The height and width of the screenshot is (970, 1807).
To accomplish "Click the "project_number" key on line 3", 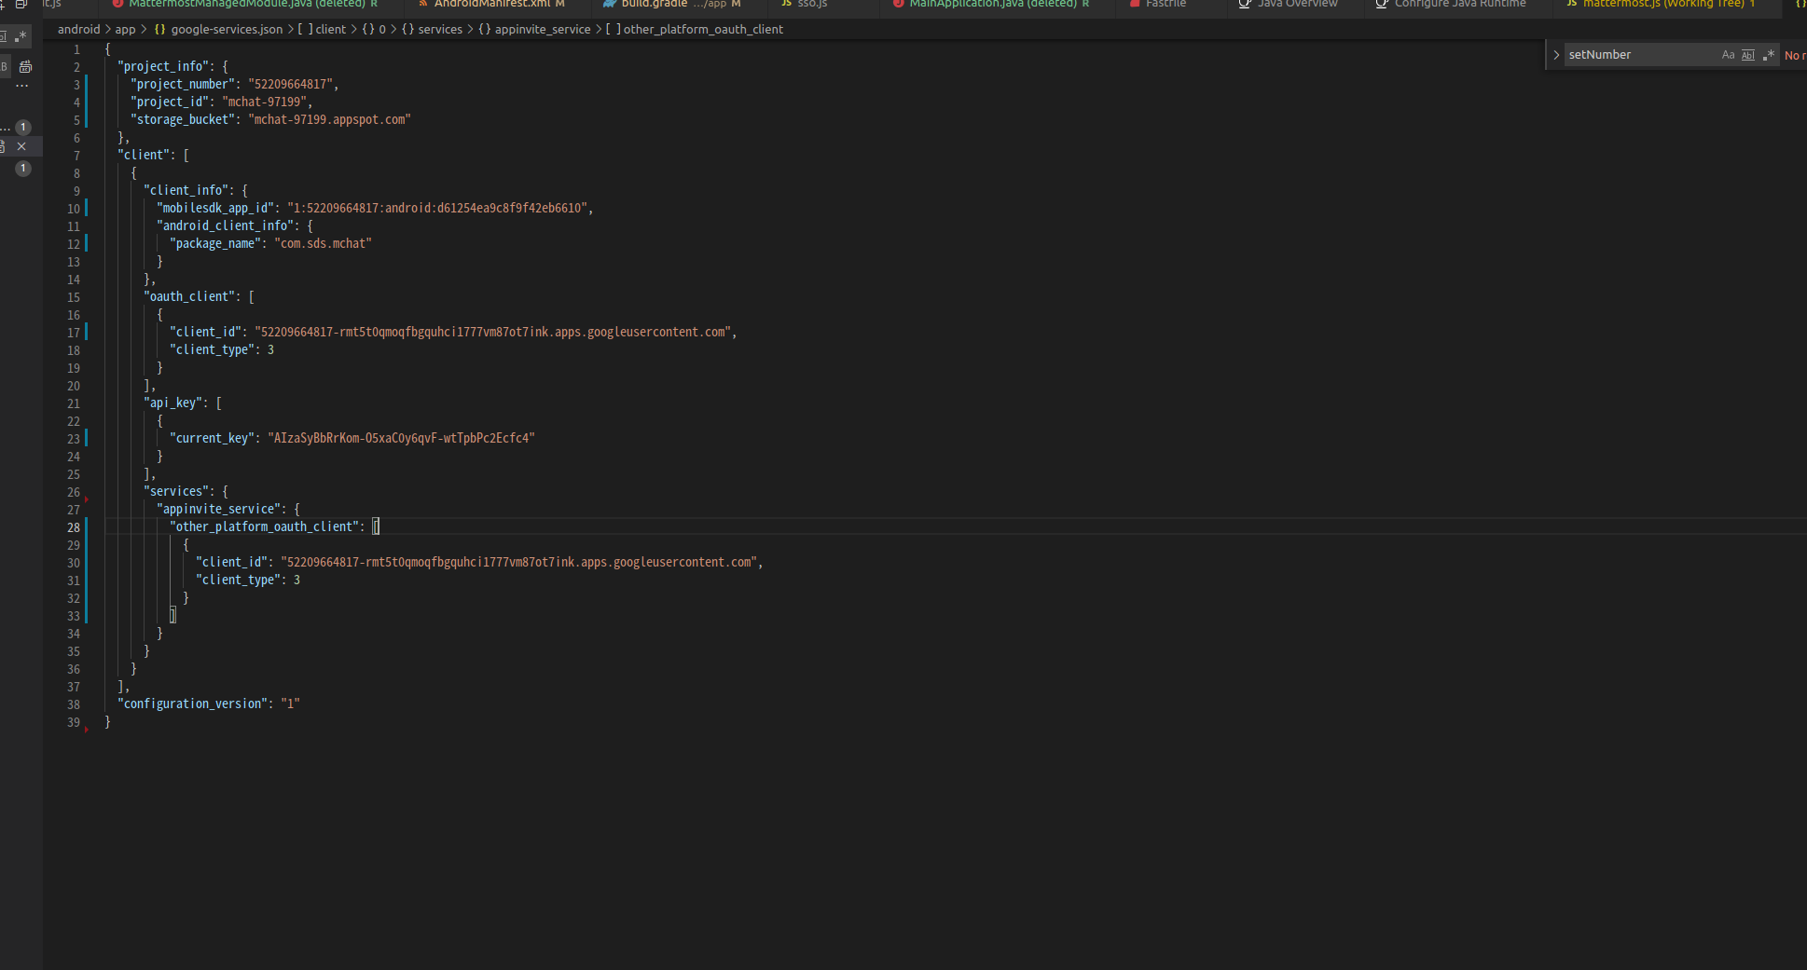I will coord(183,84).
